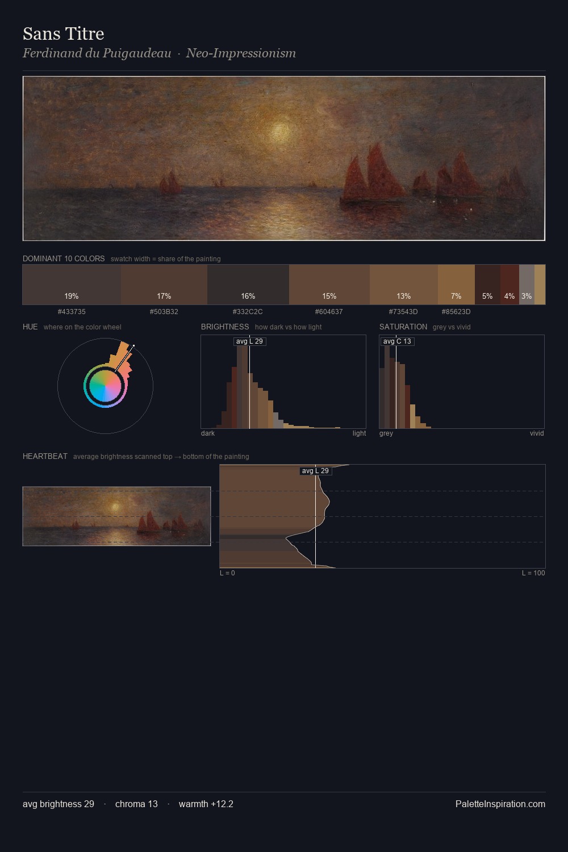This screenshot has height=852, width=568.
Task: Select the 4% dark red swatch
Action: [x=509, y=285]
